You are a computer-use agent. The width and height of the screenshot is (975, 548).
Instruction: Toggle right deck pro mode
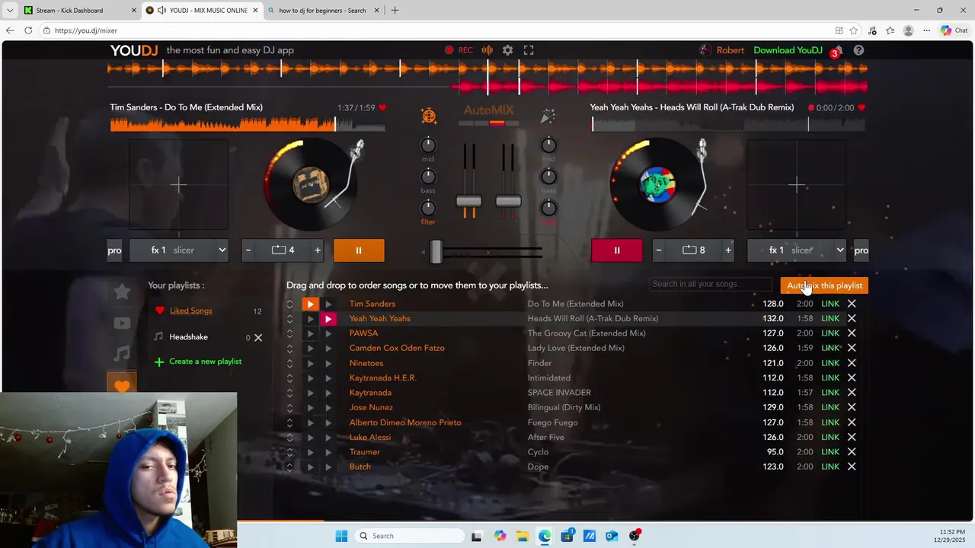coord(861,250)
